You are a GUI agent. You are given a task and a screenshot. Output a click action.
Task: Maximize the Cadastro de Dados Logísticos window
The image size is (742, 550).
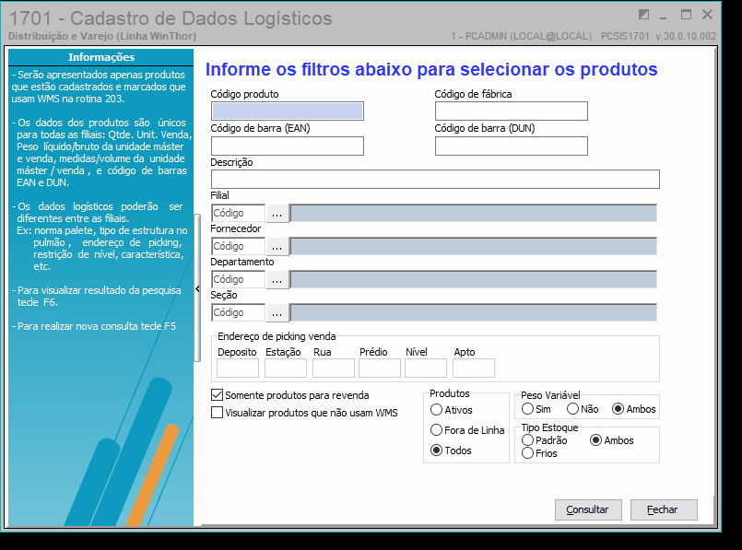686,15
